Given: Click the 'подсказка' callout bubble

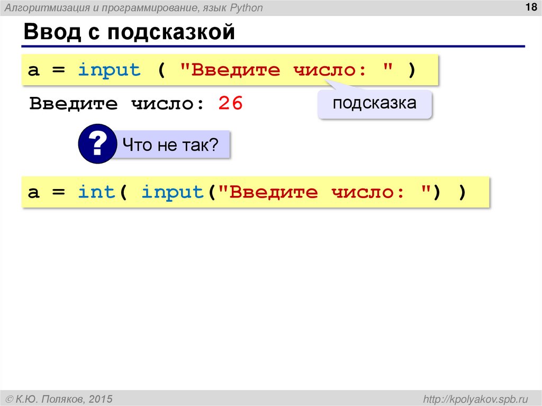Looking at the screenshot, I should point(374,103).
